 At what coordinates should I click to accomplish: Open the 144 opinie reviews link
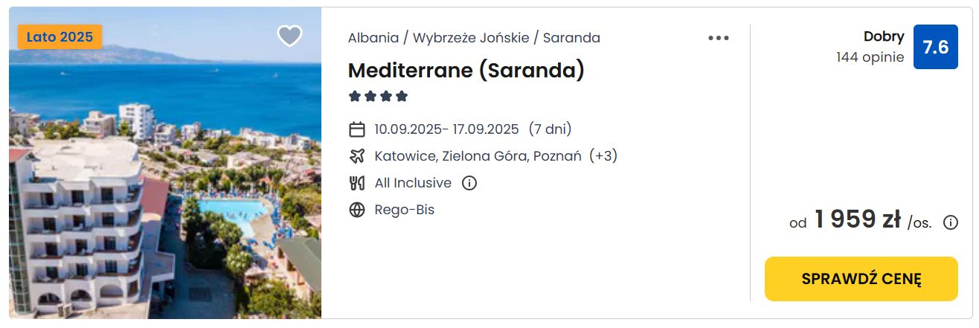[x=870, y=57]
